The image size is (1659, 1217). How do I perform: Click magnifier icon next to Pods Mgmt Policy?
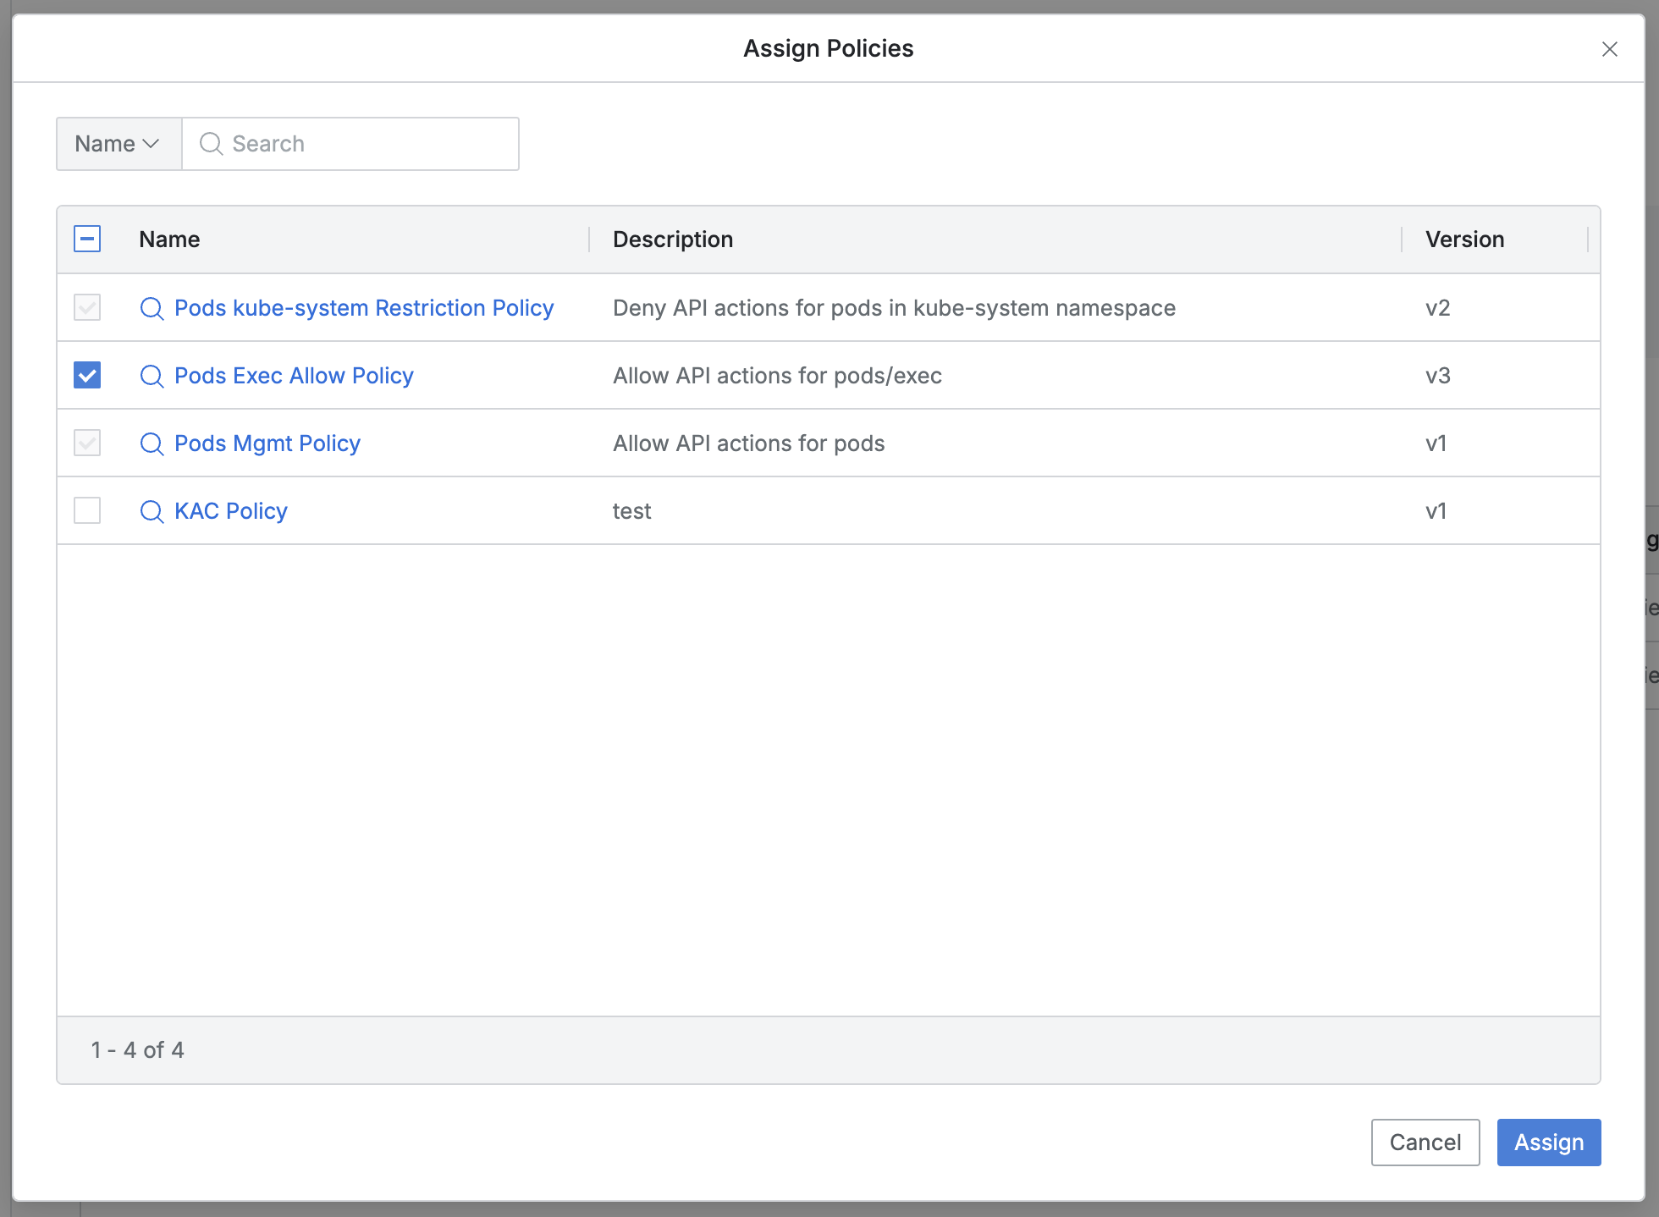click(152, 443)
